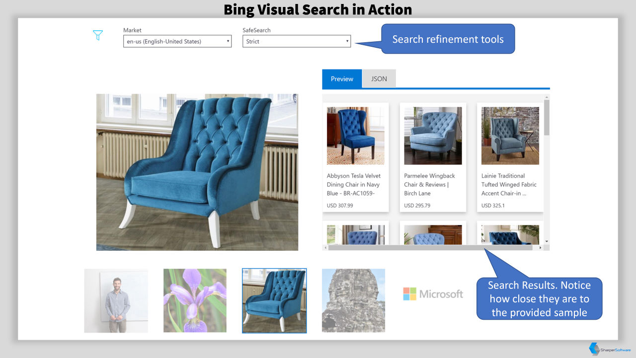636x358 pixels.
Task: Click the horizontal scroll-left arrow
Action: [325, 248]
